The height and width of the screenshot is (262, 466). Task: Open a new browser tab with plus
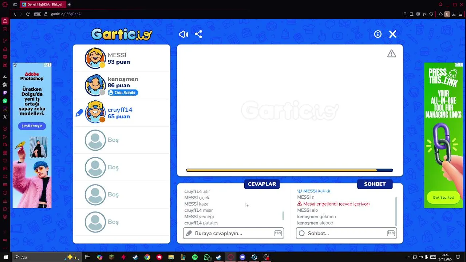pyautogui.click(x=69, y=5)
